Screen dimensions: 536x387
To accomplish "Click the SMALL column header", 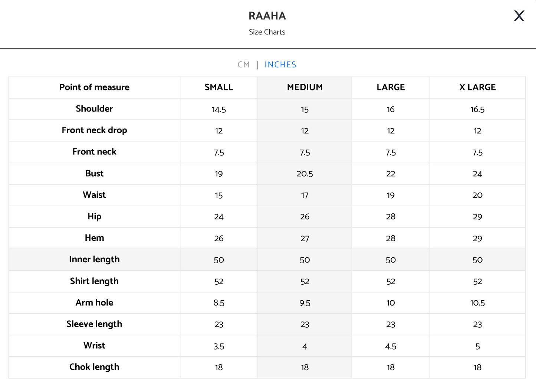I will click(219, 87).
